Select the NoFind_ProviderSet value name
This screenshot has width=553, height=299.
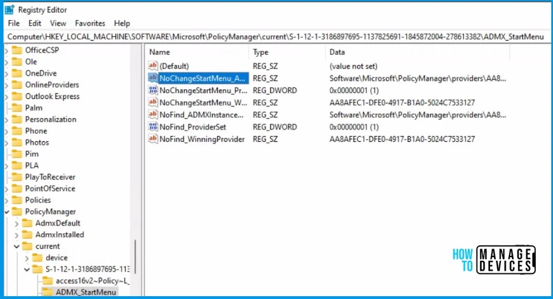[193, 127]
